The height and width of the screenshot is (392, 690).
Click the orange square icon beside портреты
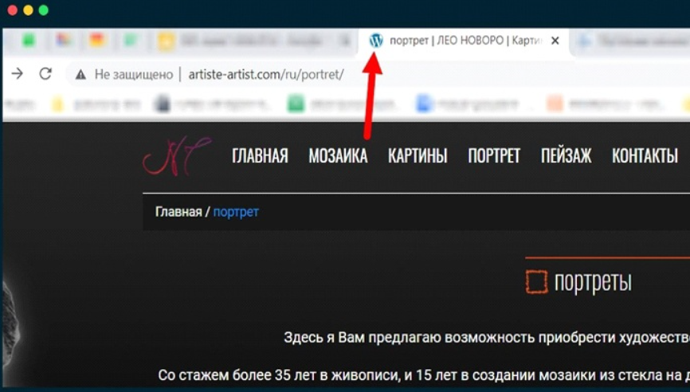[x=536, y=281]
